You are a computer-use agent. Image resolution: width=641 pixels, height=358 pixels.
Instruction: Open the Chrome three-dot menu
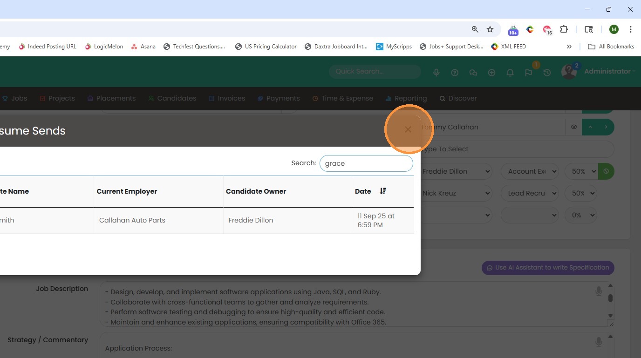click(630, 29)
